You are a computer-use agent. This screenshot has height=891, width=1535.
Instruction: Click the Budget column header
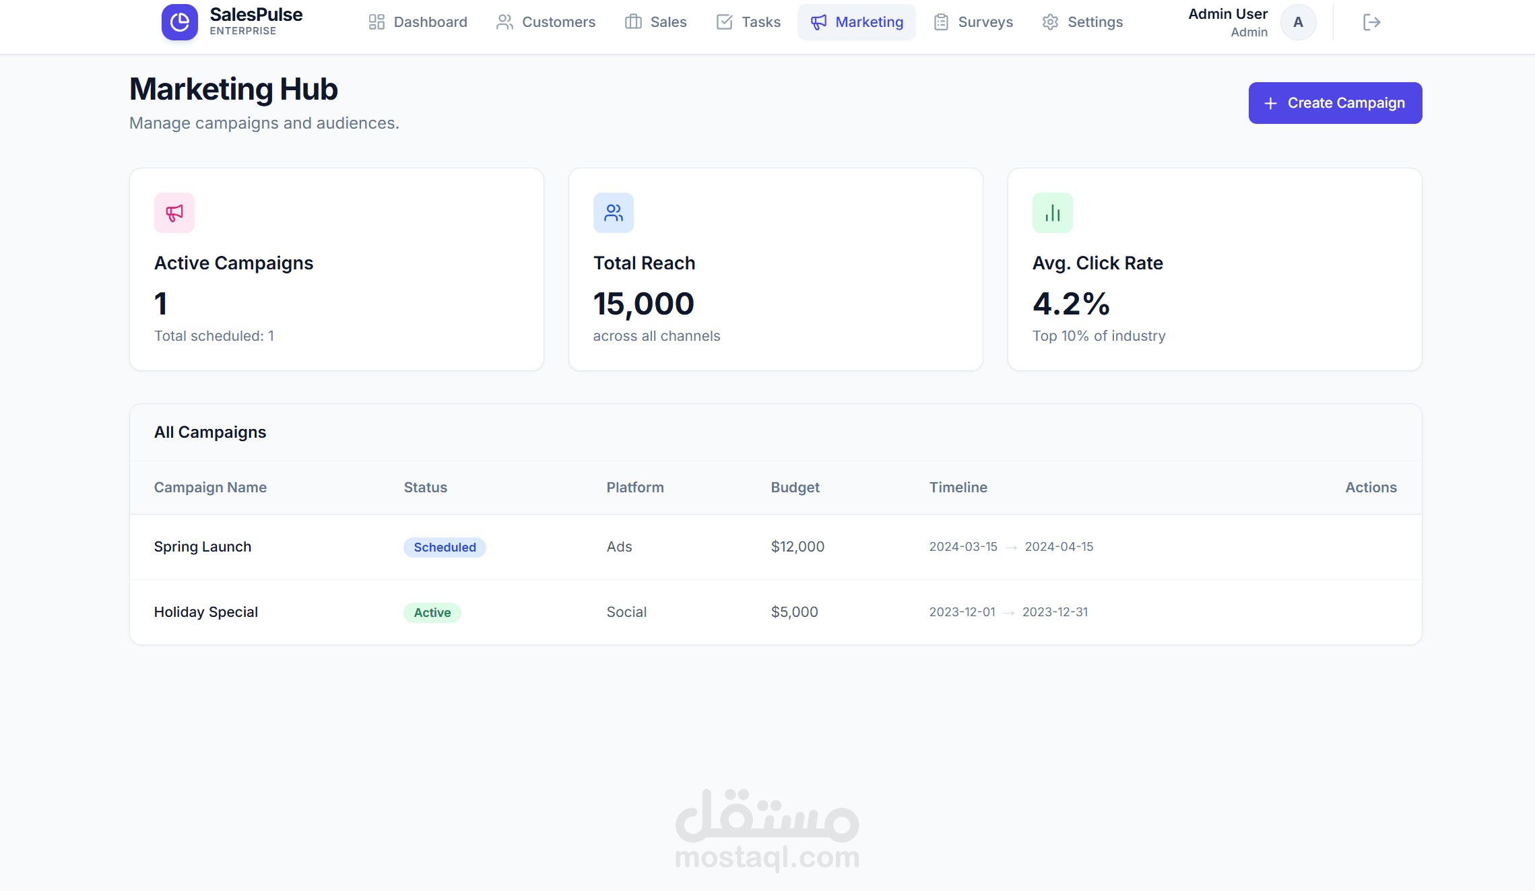coord(795,487)
